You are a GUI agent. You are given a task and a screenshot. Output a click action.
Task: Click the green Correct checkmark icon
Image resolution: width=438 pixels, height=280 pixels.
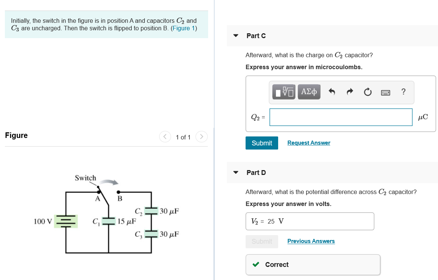tap(256, 264)
